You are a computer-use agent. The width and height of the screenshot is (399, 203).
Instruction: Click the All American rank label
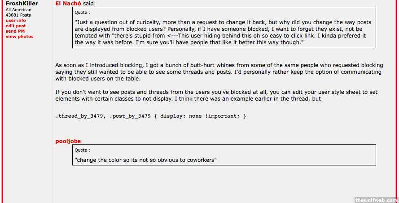(x=18, y=10)
